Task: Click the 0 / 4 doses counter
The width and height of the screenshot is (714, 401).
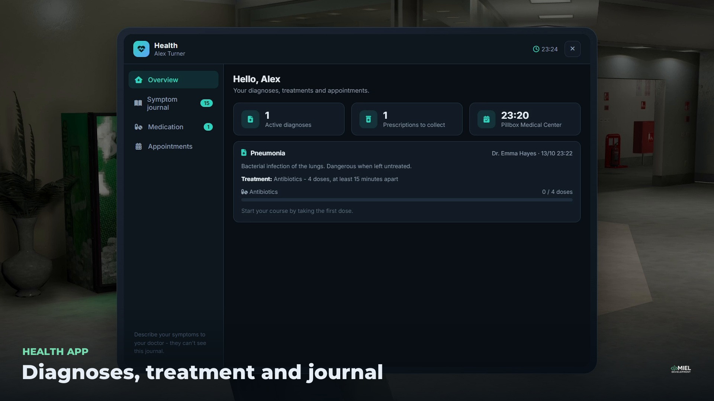Action: [x=557, y=192]
